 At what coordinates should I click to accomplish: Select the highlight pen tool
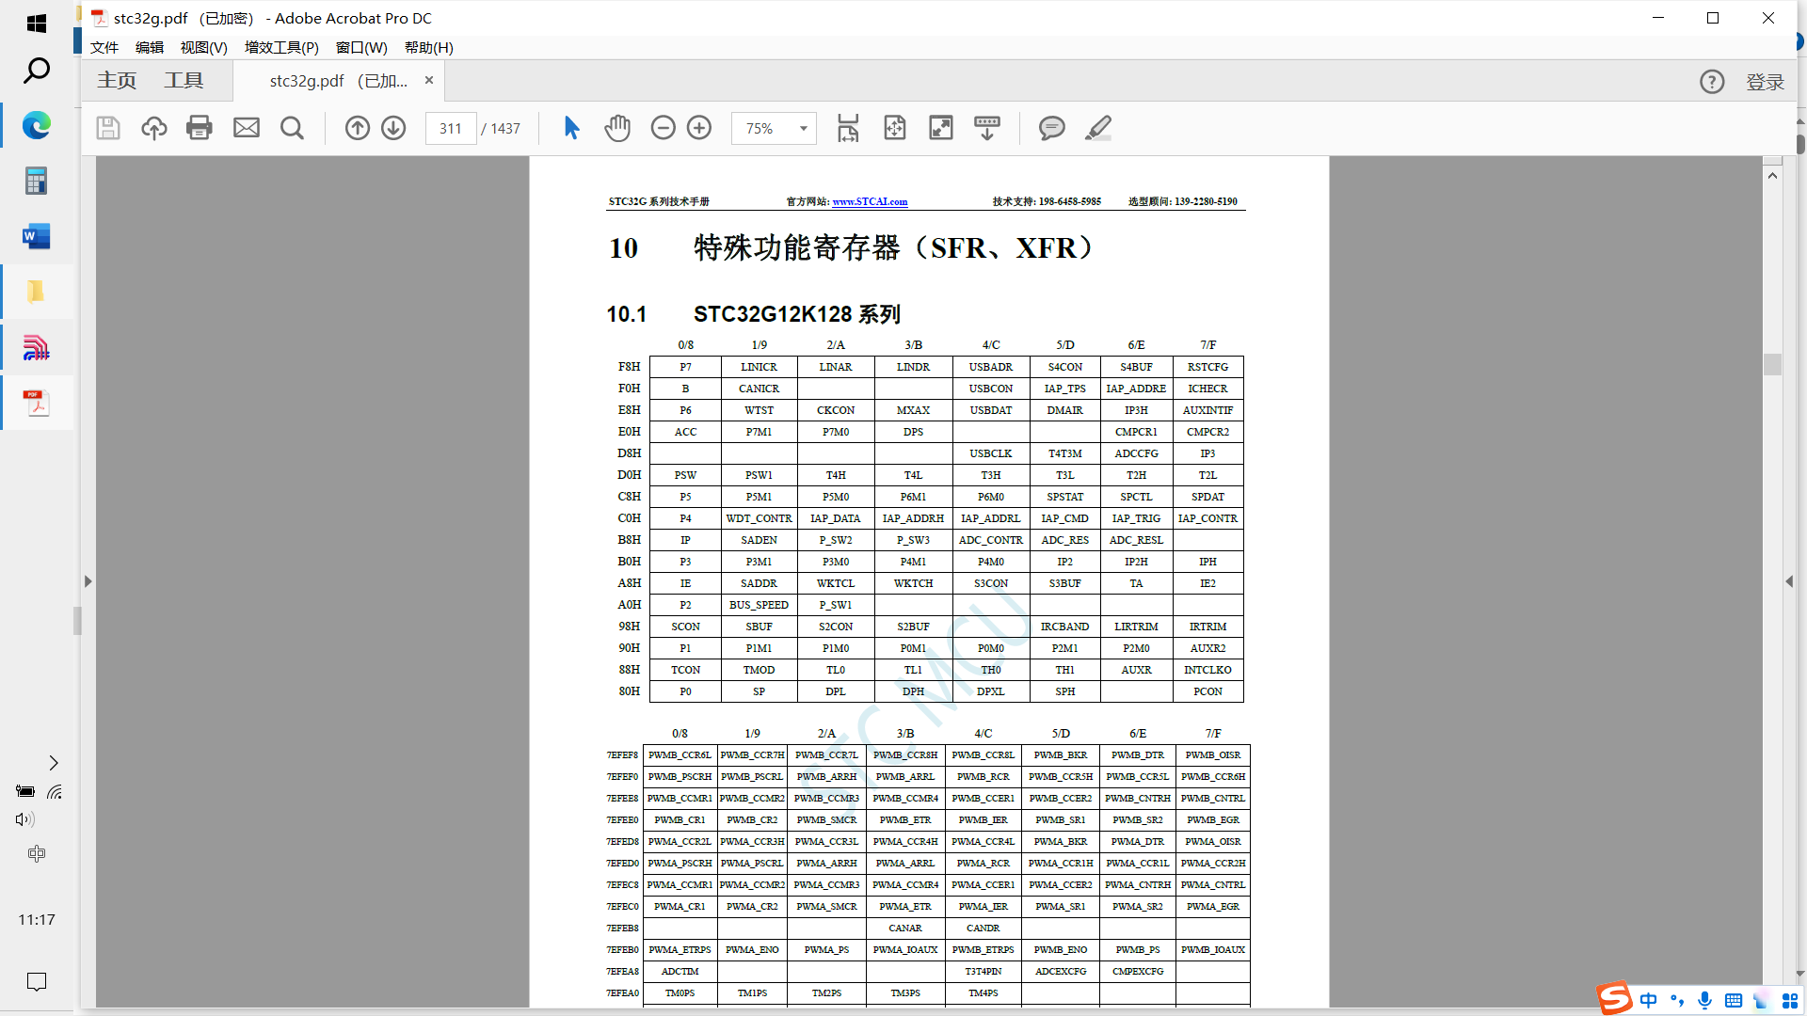coord(1098,128)
